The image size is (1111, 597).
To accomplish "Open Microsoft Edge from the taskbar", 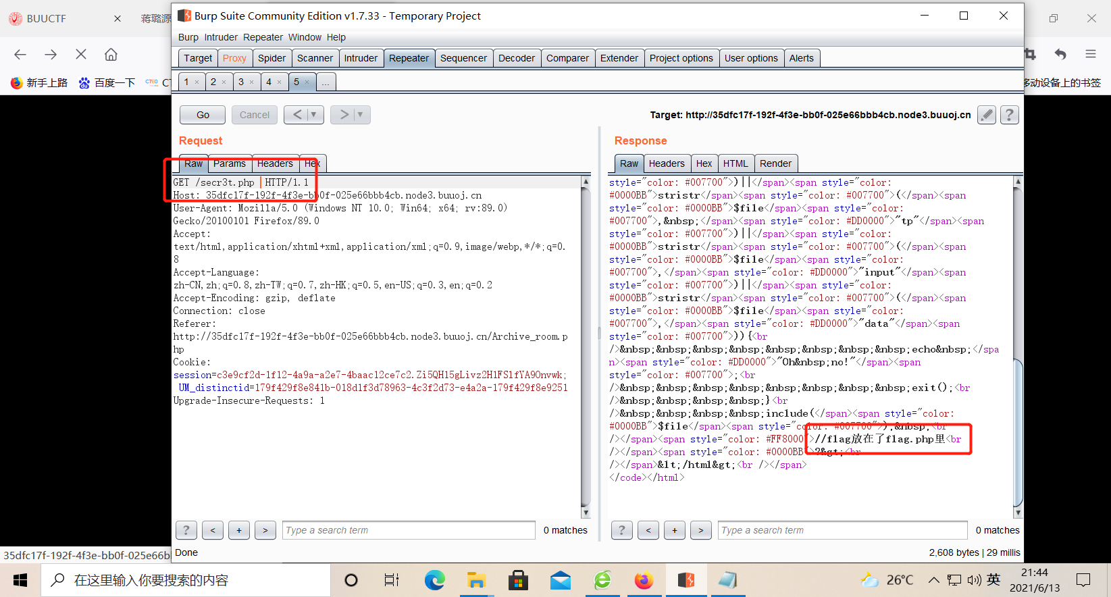I will pyautogui.click(x=435, y=580).
